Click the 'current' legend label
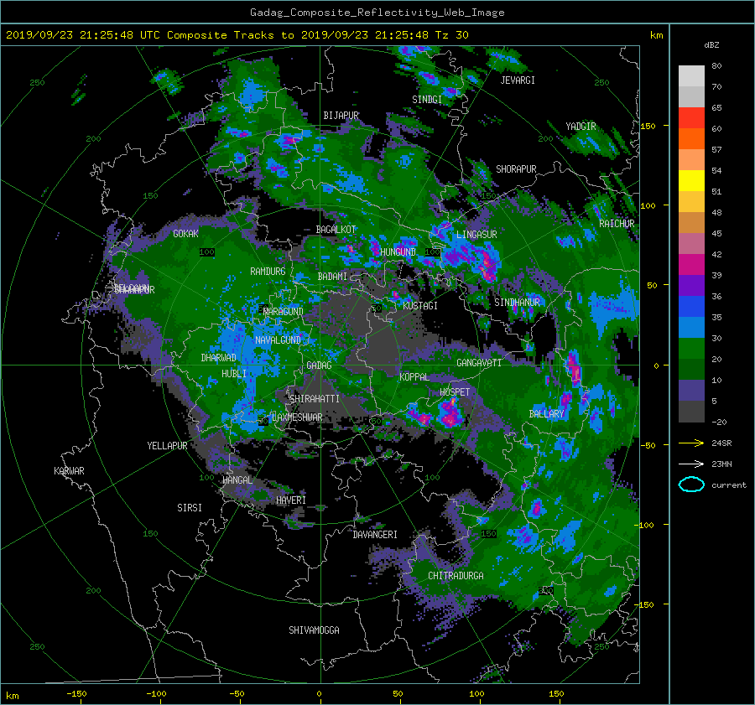 tap(728, 485)
